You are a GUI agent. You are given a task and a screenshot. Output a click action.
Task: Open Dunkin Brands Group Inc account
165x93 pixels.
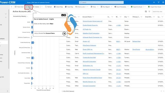point(90,25)
